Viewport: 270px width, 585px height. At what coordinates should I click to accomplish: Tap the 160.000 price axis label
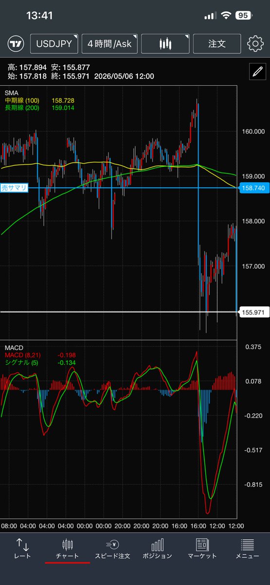tap(252, 131)
